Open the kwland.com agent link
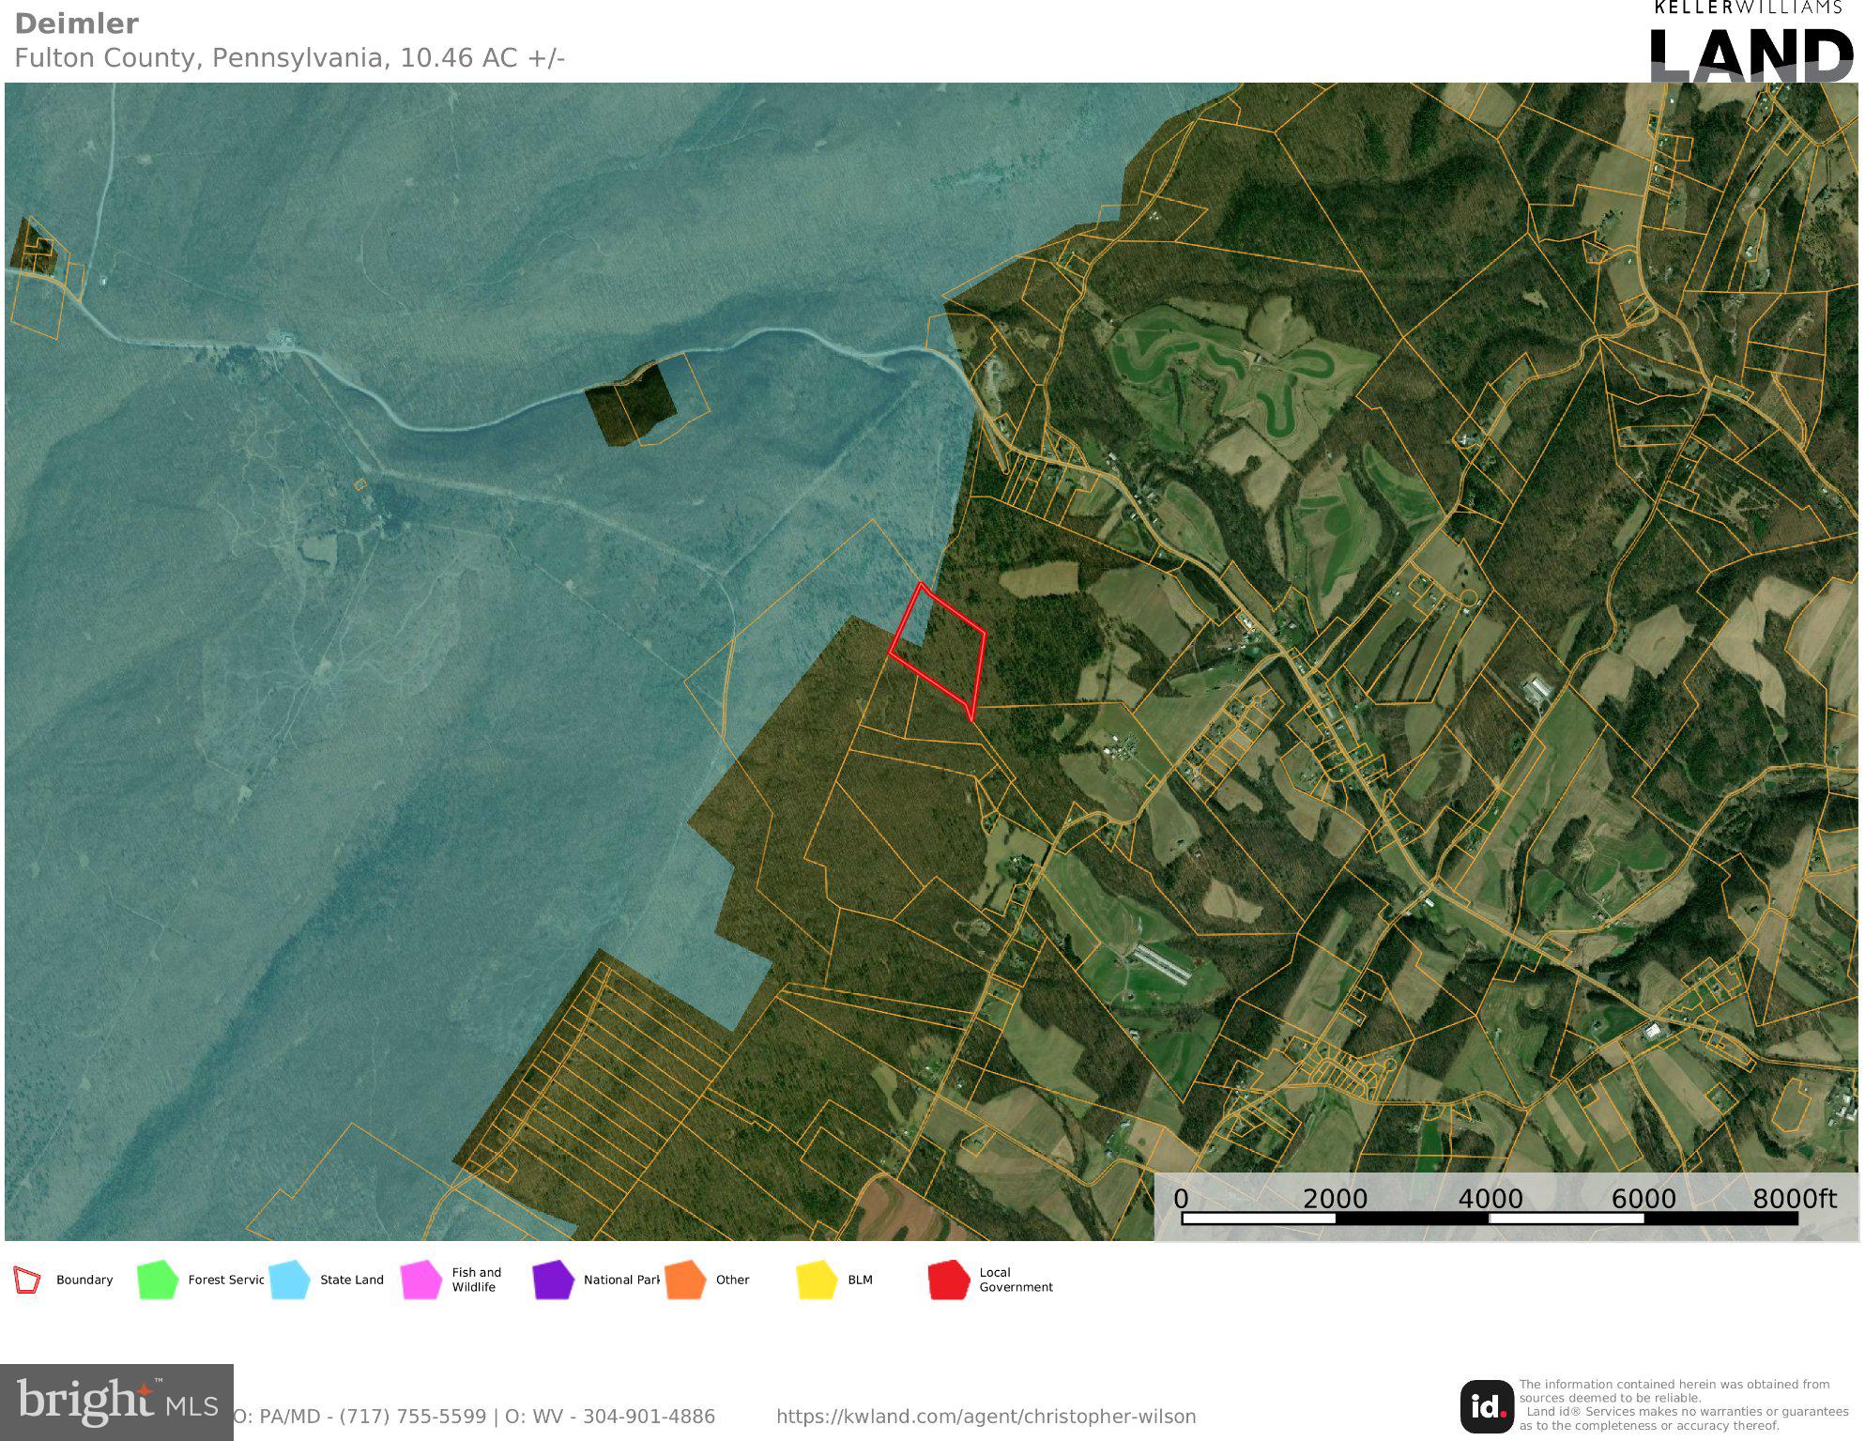The height and width of the screenshot is (1441, 1865). click(x=986, y=1417)
